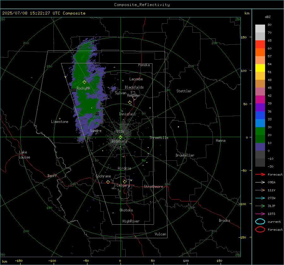Image resolution: width=284 pixels, height=265 pixels.
Task: Select the purple 36-39 dBZ color band
Action: pos(260,107)
